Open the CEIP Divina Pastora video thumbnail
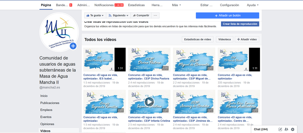Viewport: 303px width, 133px height. pyautogui.click(x=149, y=60)
